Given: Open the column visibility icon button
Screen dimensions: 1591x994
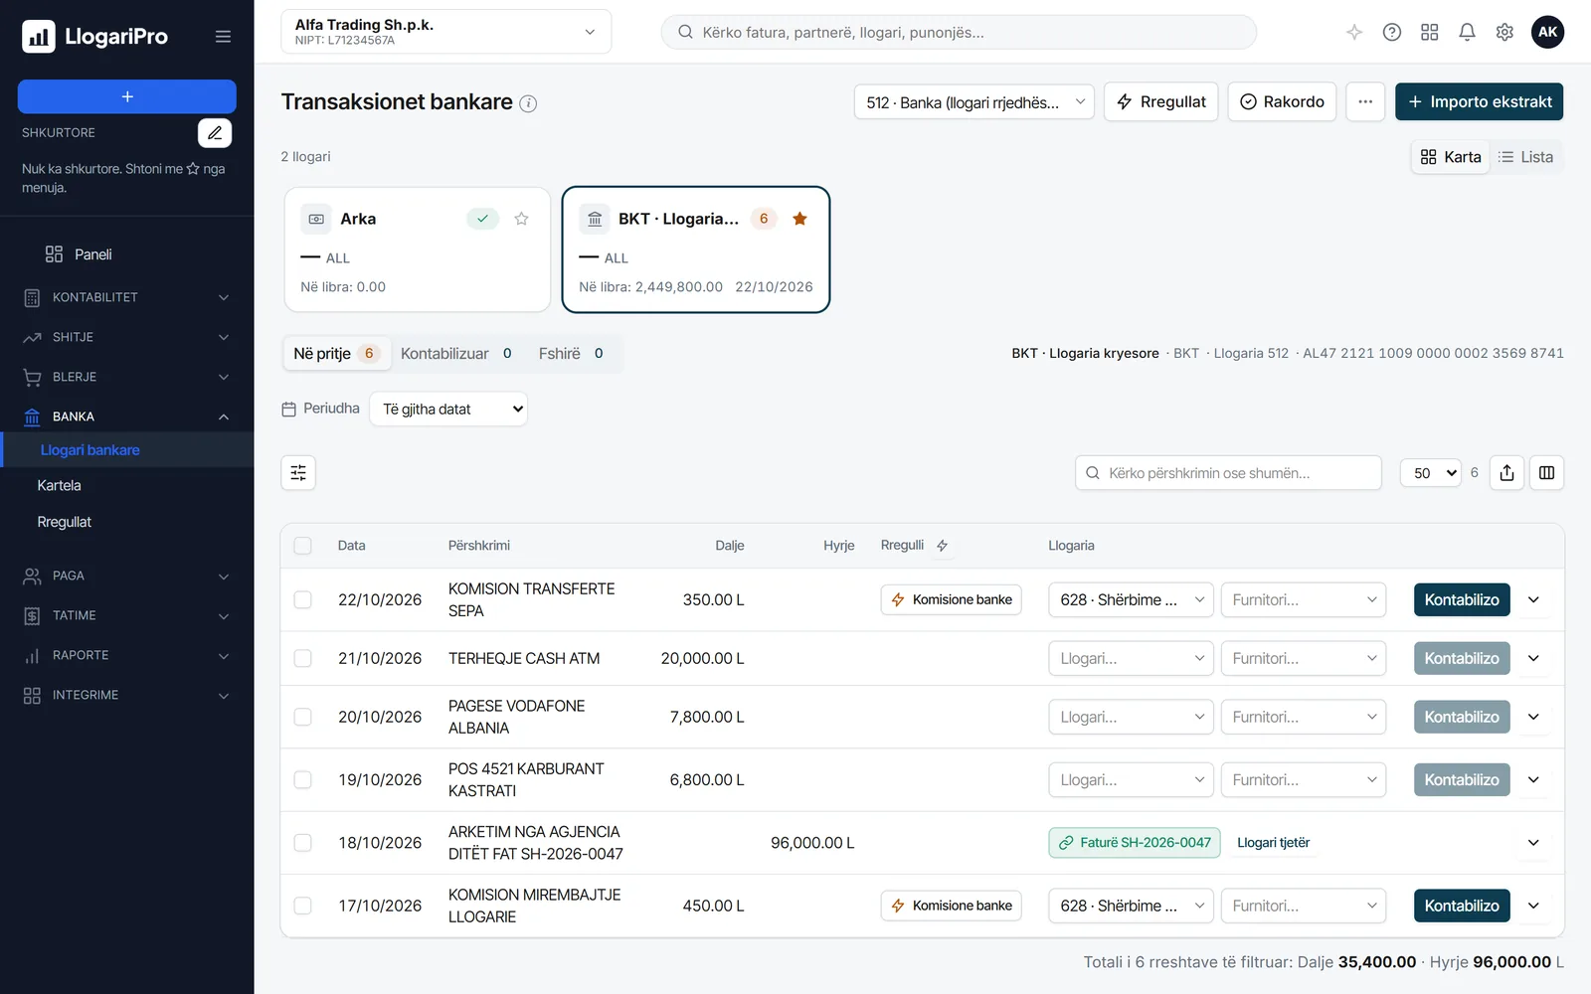Looking at the screenshot, I should click(1547, 473).
